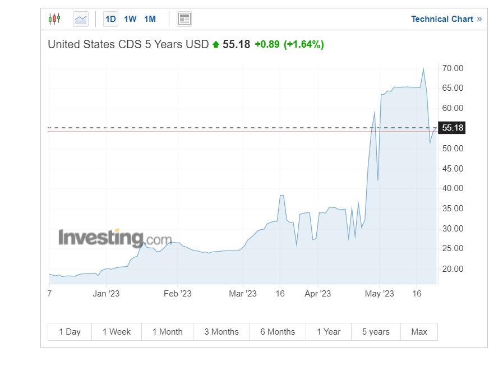Set chart interval to 1W
The width and height of the screenshot is (503, 366).
(x=130, y=19)
